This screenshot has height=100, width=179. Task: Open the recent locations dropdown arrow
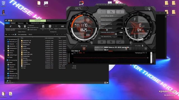pos(11,34)
